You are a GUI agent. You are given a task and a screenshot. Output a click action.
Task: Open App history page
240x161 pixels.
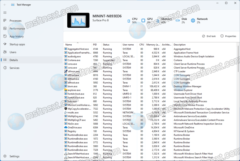click(x=16, y=36)
